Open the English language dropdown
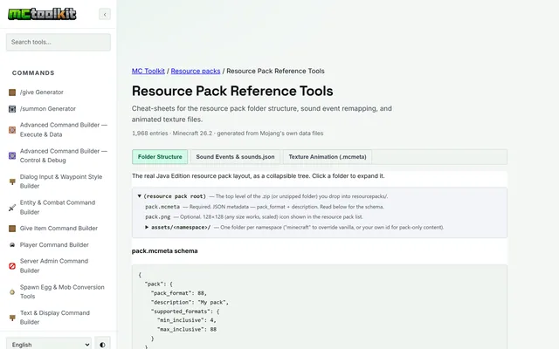This screenshot has height=349, width=559. [x=49, y=345]
